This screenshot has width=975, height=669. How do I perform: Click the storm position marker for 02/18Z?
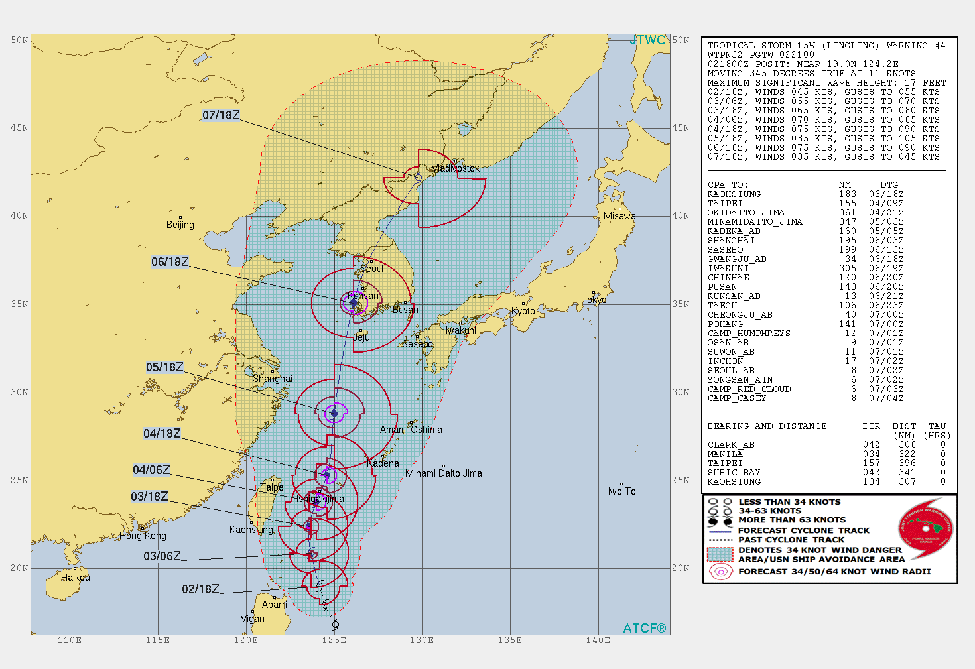point(319,585)
